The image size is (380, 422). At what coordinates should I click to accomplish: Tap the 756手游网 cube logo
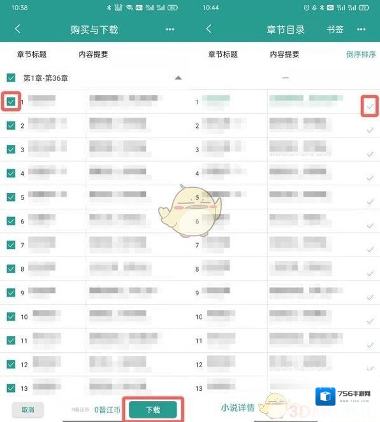coord(325,396)
